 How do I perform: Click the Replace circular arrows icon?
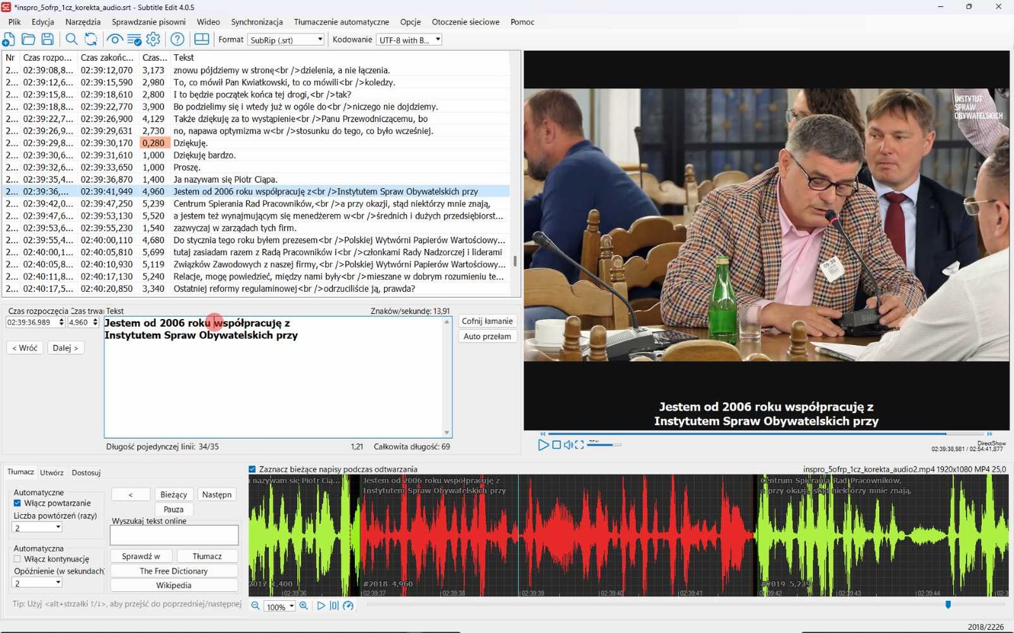(91, 39)
